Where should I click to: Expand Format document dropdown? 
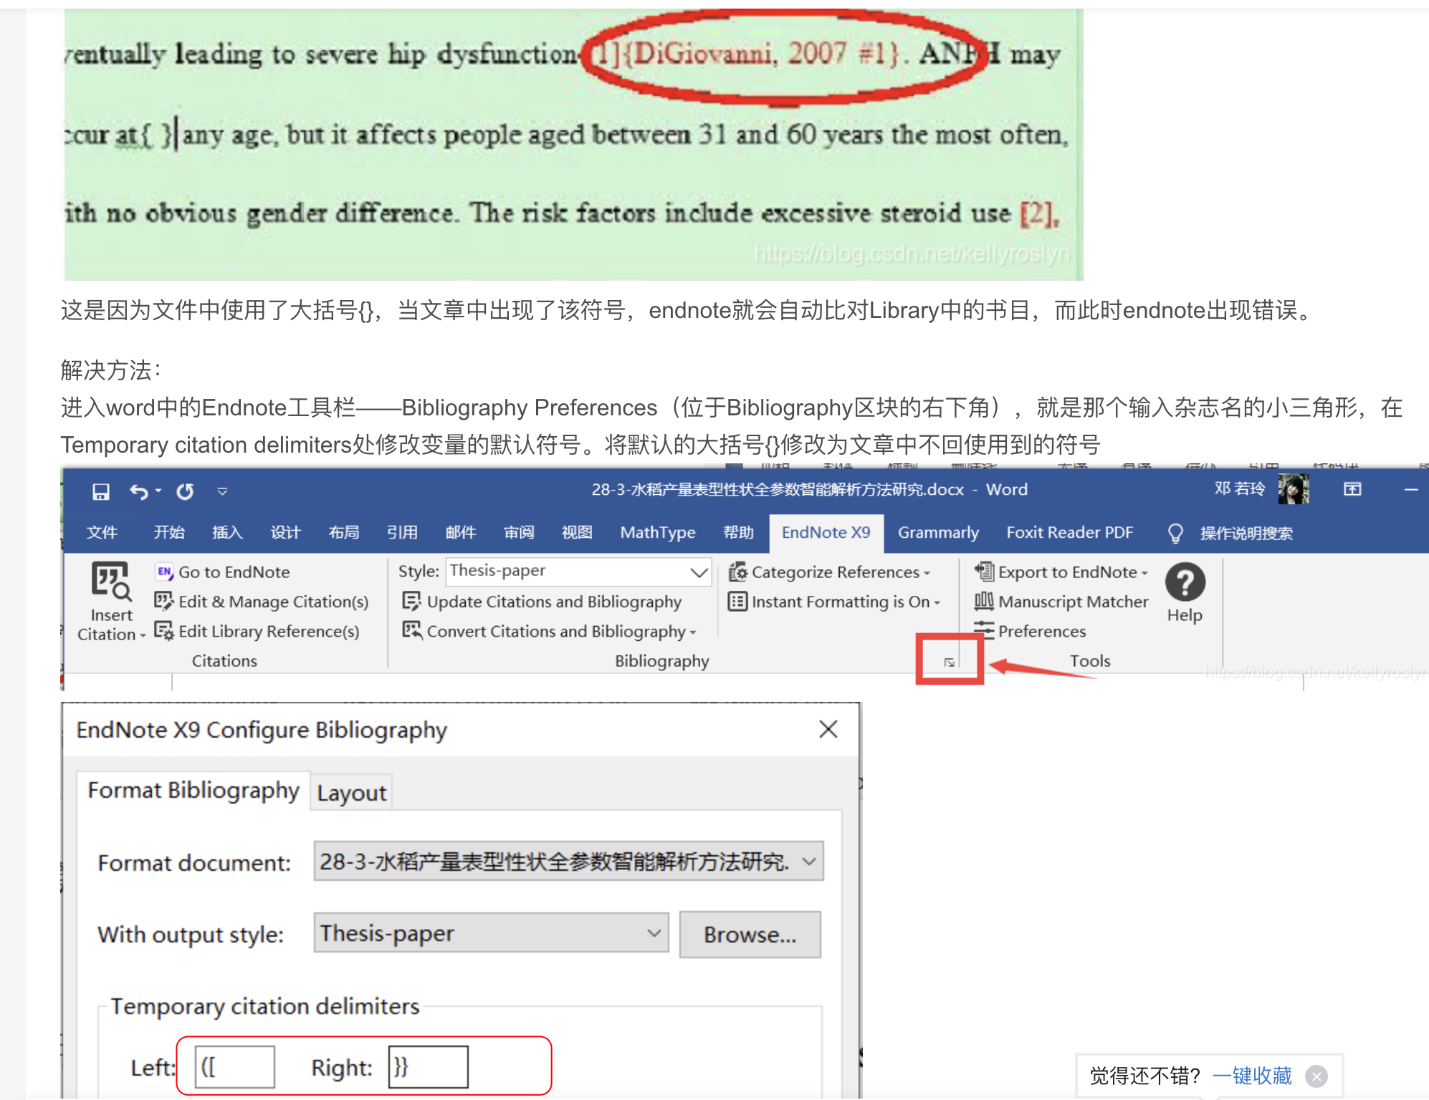(x=808, y=862)
